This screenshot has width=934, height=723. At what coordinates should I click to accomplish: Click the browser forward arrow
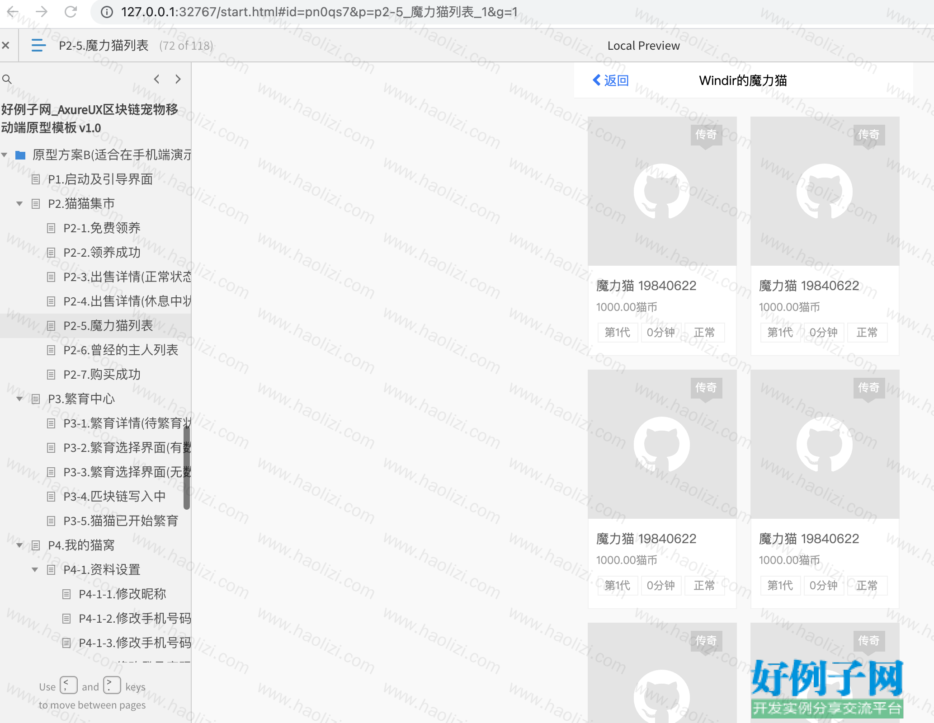(42, 12)
